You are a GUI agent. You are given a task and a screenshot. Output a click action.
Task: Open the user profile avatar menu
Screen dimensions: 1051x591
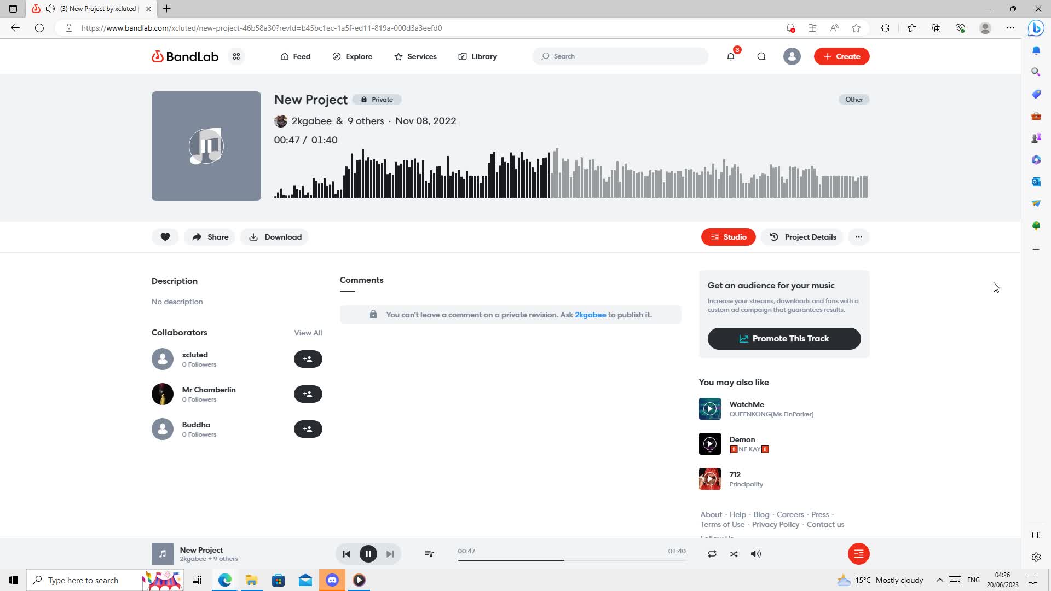pos(792,56)
